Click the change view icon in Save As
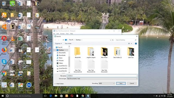The width and height of the screenshot is (174, 98). (x=129, y=44)
